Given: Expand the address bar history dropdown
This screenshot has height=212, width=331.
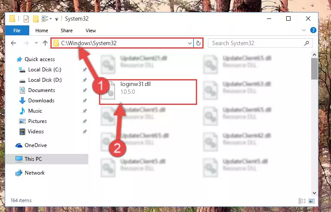Looking at the screenshot, I should point(190,43).
